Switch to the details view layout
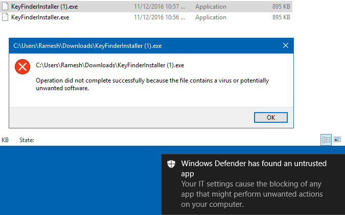Viewport: 345px width, 215px height. click(326, 140)
